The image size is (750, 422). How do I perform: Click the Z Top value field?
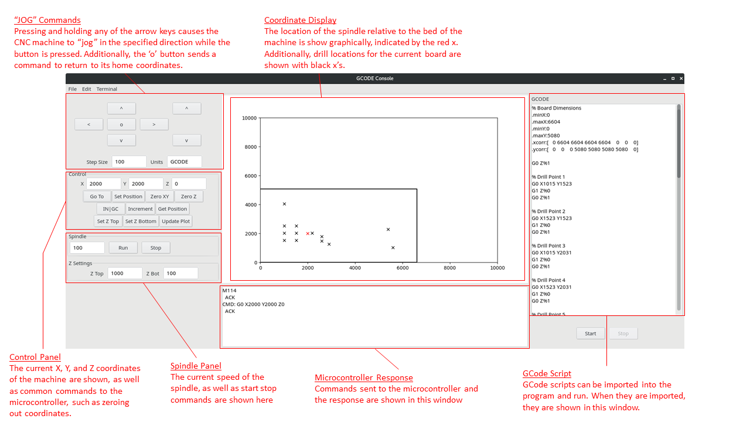[x=125, y=273]
